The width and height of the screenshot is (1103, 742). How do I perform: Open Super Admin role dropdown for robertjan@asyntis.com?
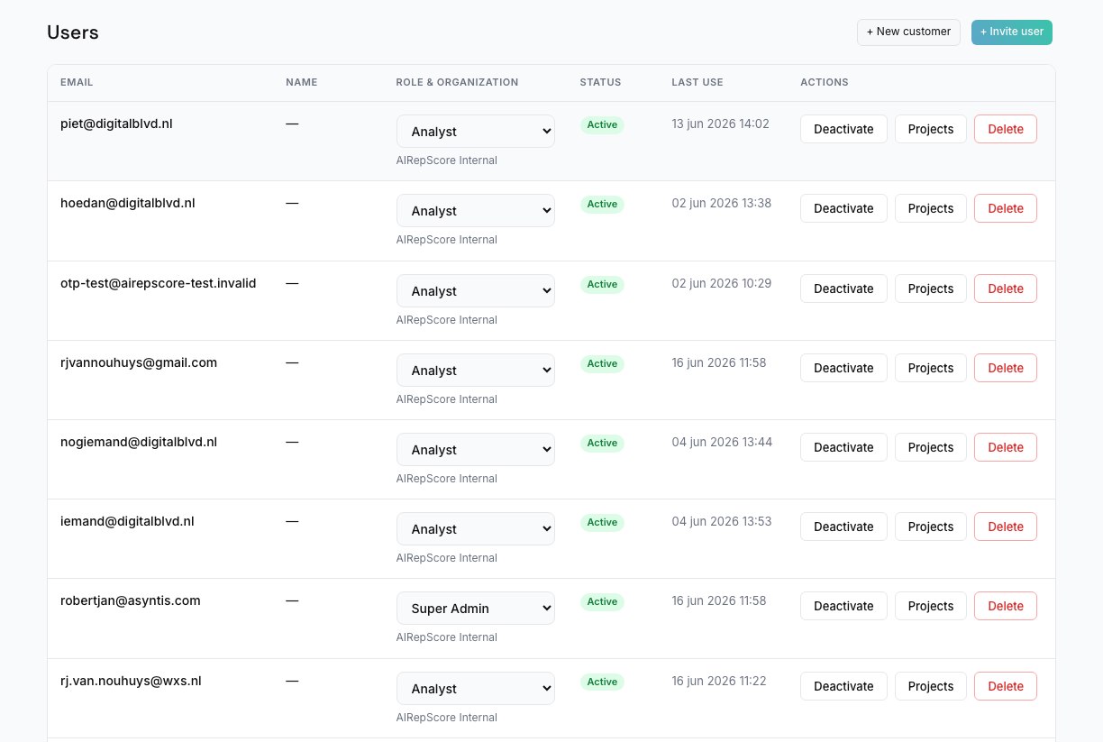tap(476, 609)
